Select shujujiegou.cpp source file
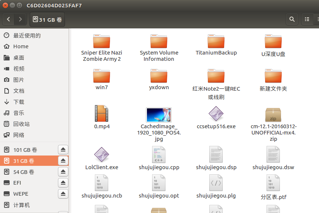 tap(159, 158)
